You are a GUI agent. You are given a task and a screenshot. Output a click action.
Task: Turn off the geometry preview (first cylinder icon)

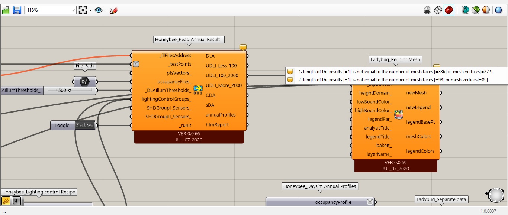[x=427, y=10]
